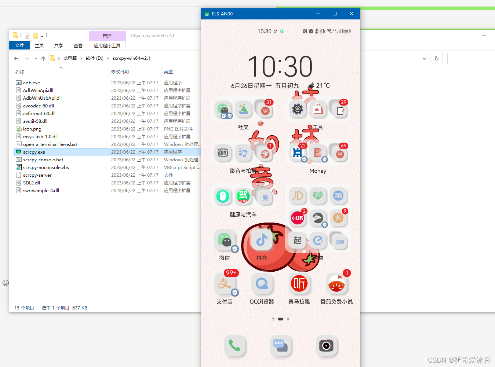Image resolution: width=495 pixels, height=367 pixels.
Task: Open the Huawei AppGallery bag icon
Action: click(318, 109)
